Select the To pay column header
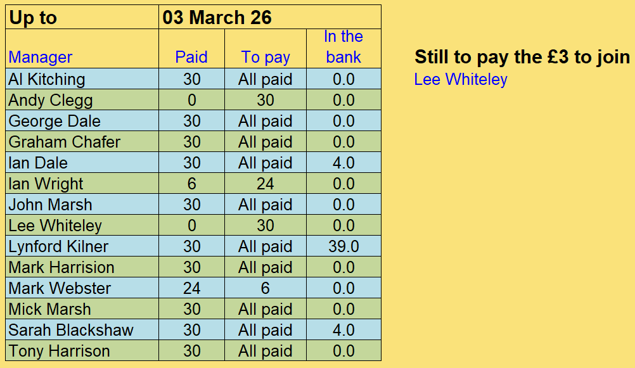The width and height of the screenshot is (635, 368). 266,57
